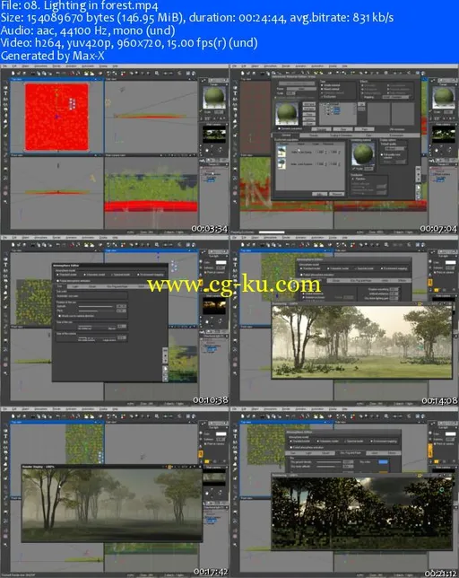The width and height of the screenshot is (459, 578).
Task: Select EcoSystem radio in the 00:07:04 editor
Action: tap(329, 97)
